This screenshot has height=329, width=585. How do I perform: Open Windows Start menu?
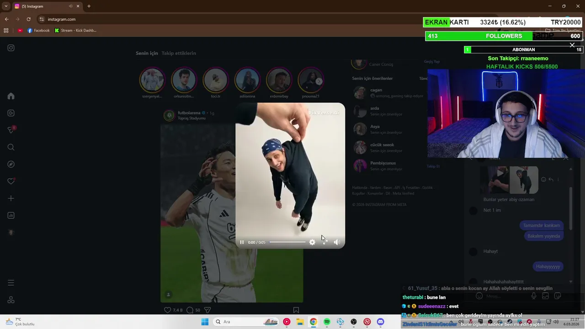pos(205,322)
